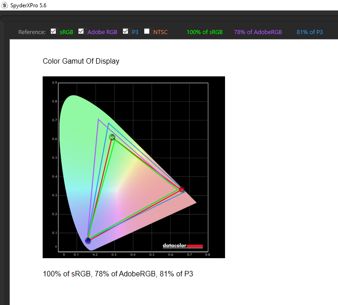Click the '81% of P3' blue result text
This screenshot has width=338, height=305.
[309, 32]
